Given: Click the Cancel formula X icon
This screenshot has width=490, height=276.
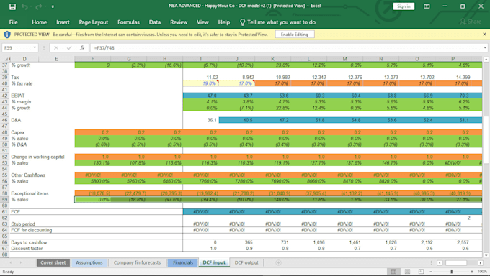Looking at the screenshot, I should pos(56,47).
